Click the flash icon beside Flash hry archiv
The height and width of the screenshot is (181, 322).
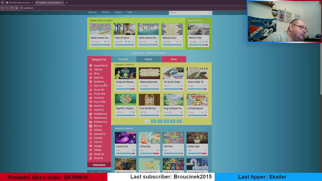click(x=91, y=86)
